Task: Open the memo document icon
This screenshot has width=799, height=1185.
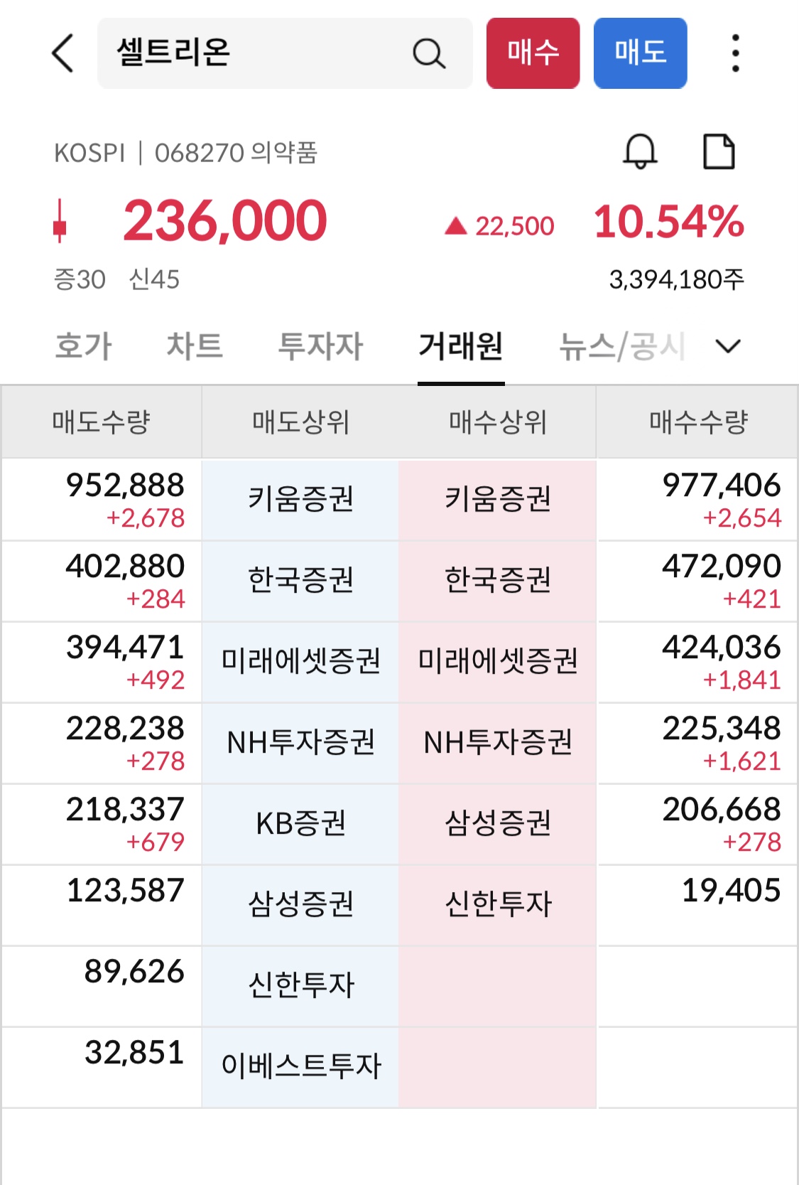Action: pos(719,151)
